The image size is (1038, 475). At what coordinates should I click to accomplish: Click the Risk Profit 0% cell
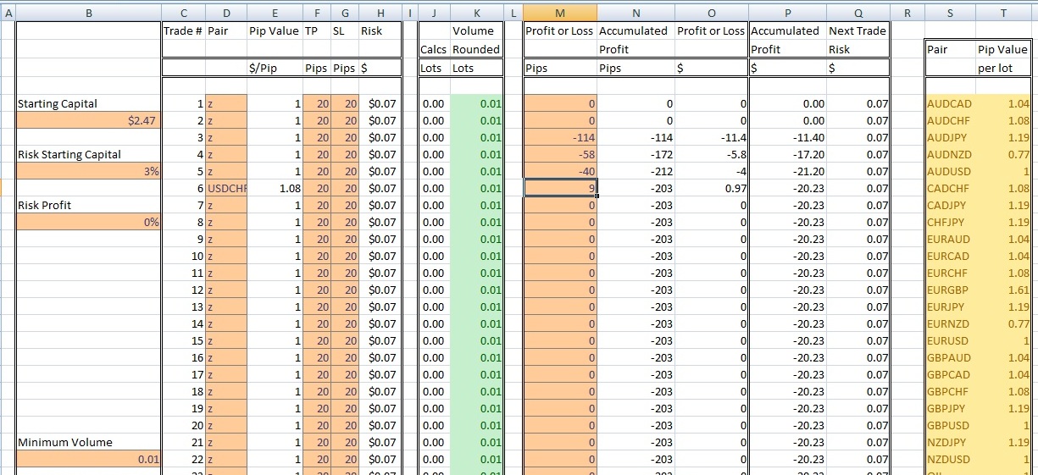[x=88, y=222]
